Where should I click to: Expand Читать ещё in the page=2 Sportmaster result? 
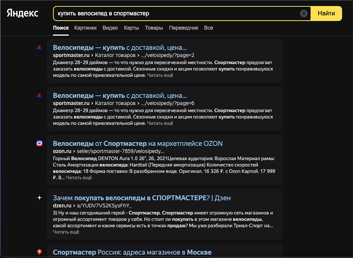160,75
